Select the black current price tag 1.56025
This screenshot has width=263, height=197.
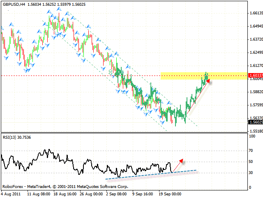256,121
